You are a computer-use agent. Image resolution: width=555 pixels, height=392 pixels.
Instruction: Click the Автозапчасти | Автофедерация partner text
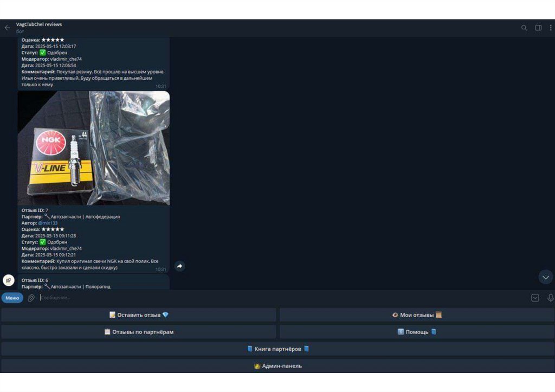pos(85,217)
